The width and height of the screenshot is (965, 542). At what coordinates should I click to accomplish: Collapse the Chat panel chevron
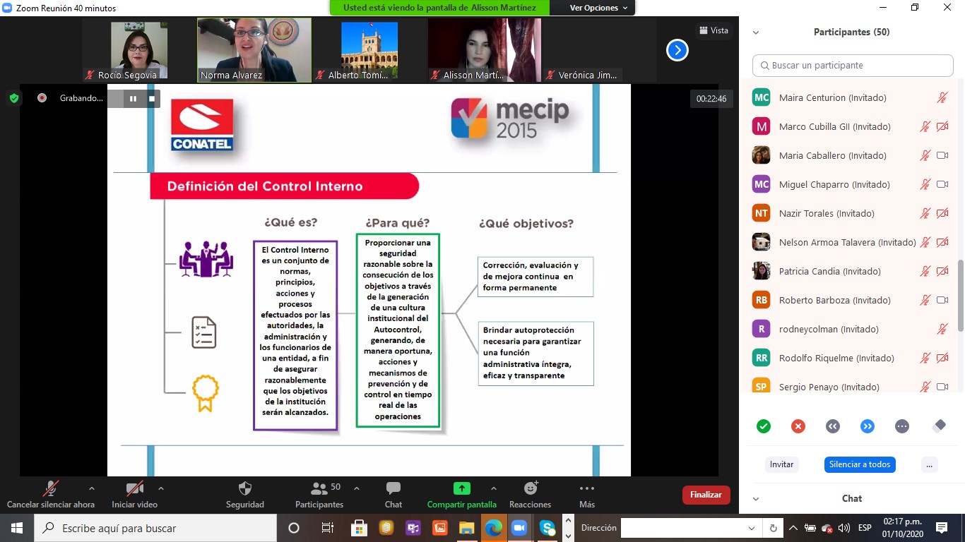click(x=756, y=499)
